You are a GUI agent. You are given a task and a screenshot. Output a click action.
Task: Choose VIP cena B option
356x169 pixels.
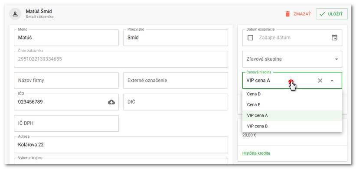292,126
